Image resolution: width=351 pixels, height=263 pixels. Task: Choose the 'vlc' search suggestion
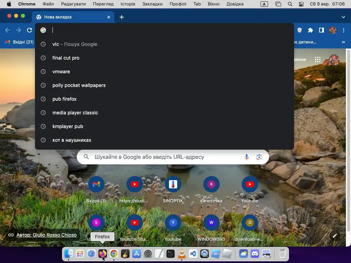164,44
